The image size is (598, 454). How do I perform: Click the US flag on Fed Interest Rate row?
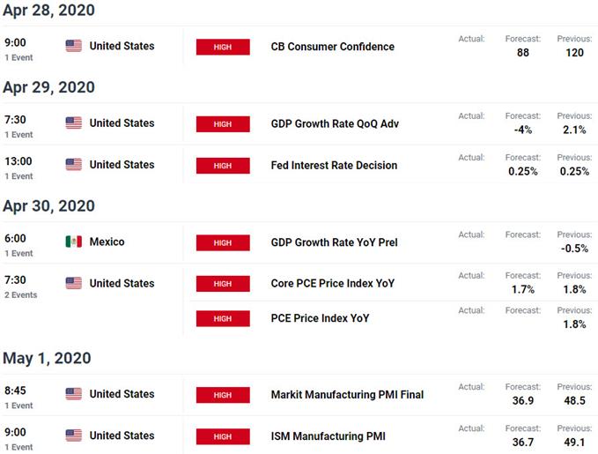click(74, 165)
